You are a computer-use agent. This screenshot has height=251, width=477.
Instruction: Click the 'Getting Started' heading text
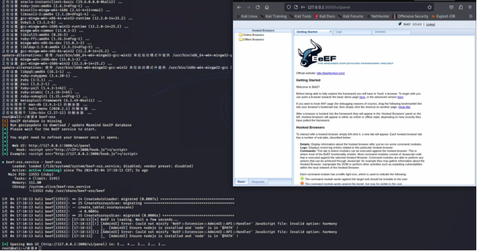(x=308, y=80)
